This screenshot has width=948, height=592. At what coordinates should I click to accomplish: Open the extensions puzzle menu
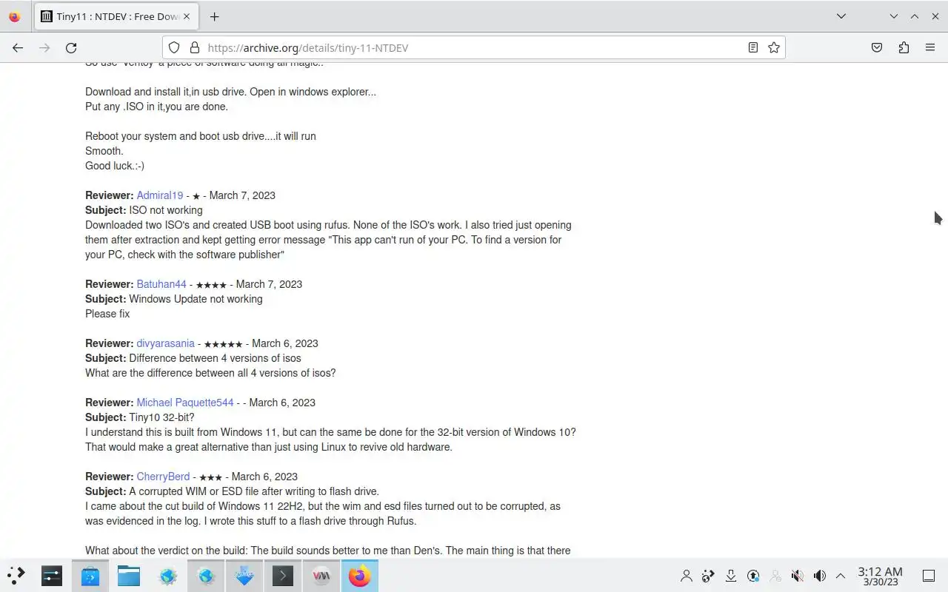coord(904,47)
